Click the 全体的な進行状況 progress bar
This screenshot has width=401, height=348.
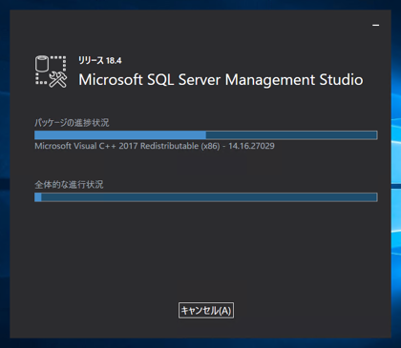[x=206, y=197]
